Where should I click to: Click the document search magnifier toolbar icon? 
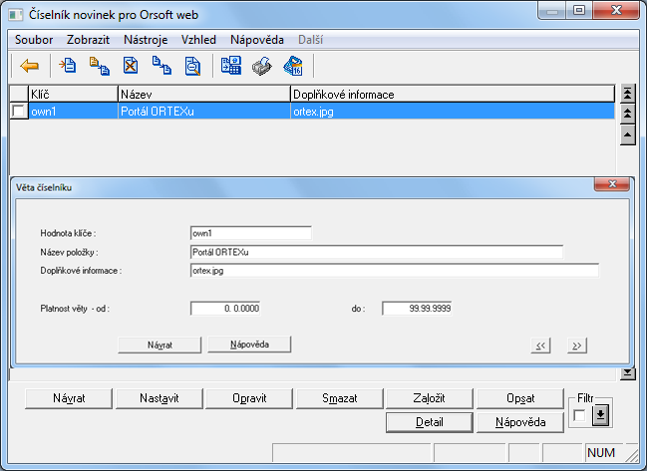193,67
